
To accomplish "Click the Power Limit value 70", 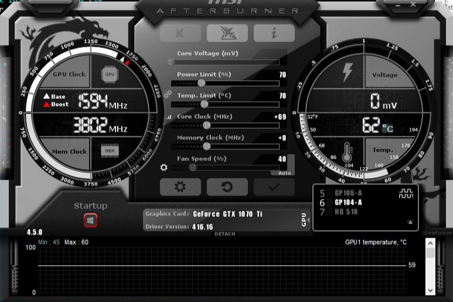I will coord(282,75).
